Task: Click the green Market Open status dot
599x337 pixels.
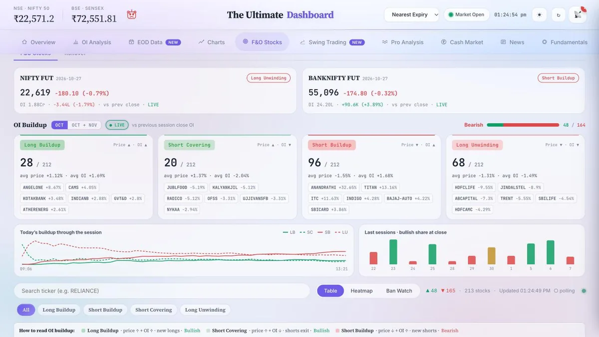Action: 451,15
